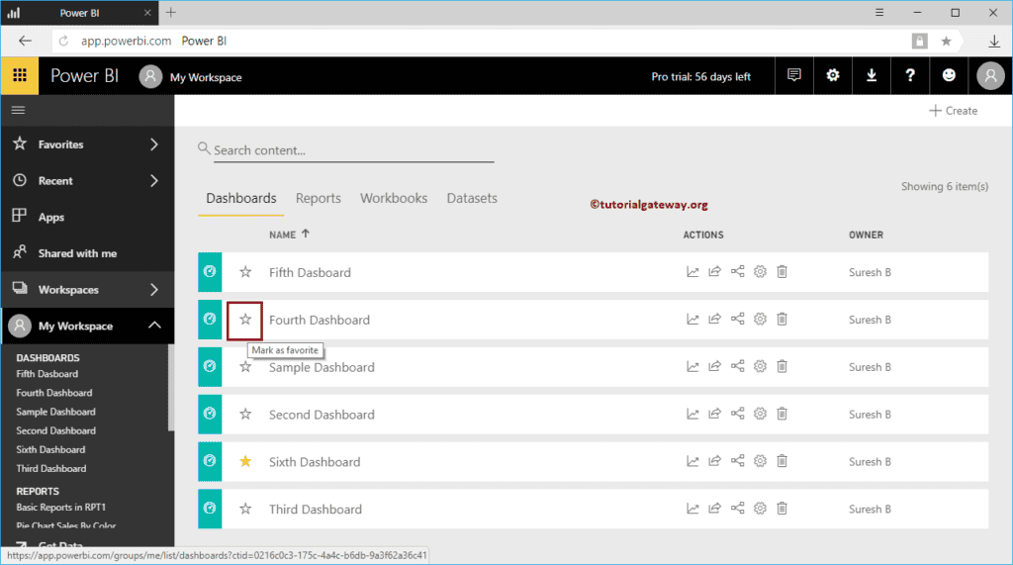Viewport: 1013px width, 565px height.
Task: Open My Workspace in the top header
Action: (206, 77)
